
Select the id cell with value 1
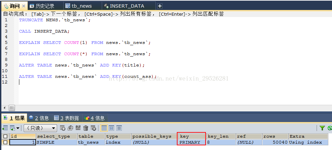[23, 142]
